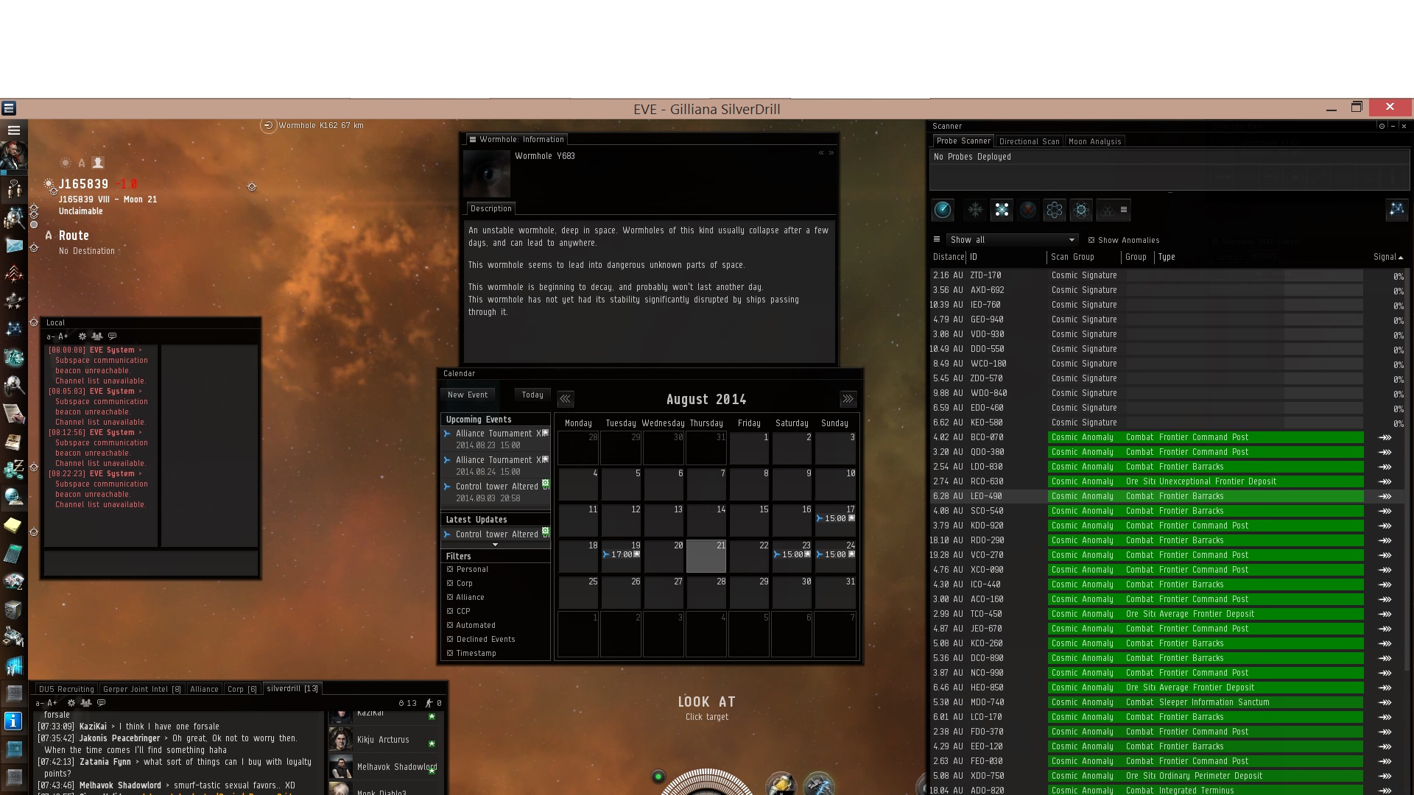
Task: Sort scan results by Signal column
Action: click(x=1387, y=257)
